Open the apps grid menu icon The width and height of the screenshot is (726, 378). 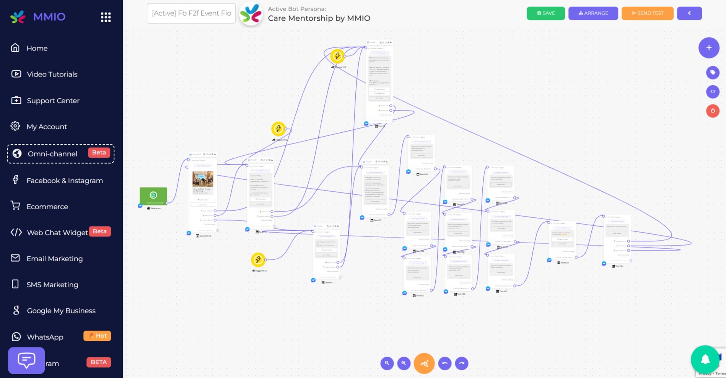tap(106, 17)
